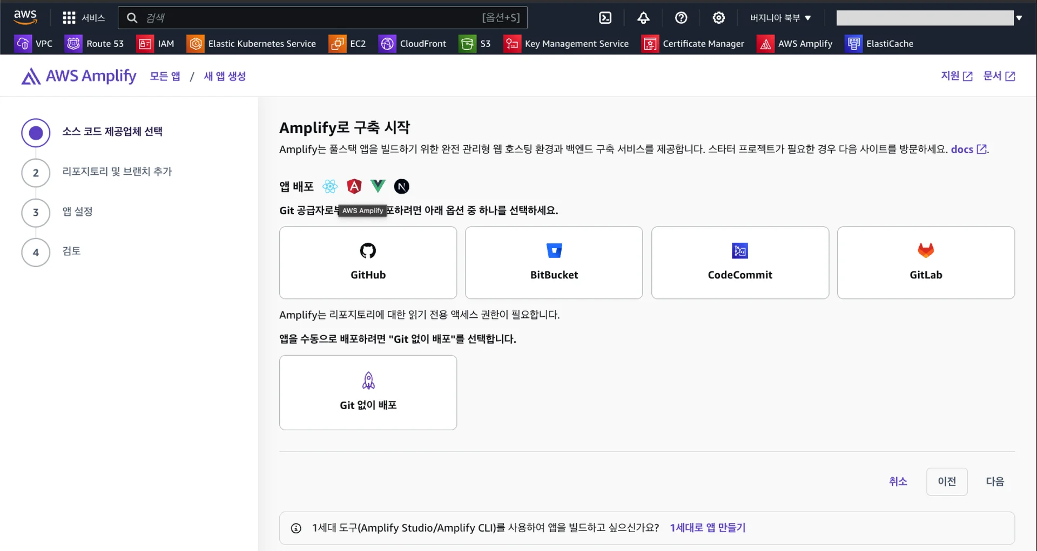Select the CodeCommit provider card
Image resolution: width=1037 pixels, height=551 pixels.
point(739,262)
